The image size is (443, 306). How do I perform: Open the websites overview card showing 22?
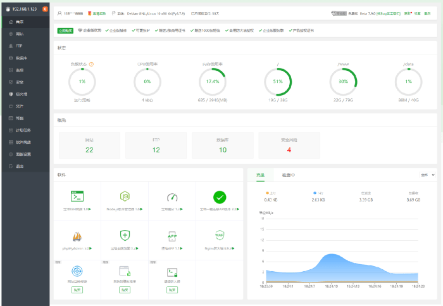(89, 145)
